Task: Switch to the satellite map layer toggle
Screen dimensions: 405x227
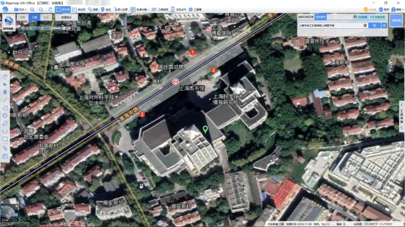Action: pyautogui.click(x=34, y=17)
